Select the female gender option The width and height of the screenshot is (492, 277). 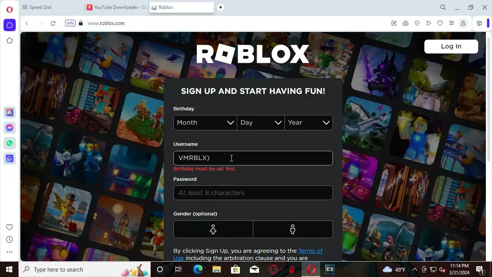(x=213, y=229)
